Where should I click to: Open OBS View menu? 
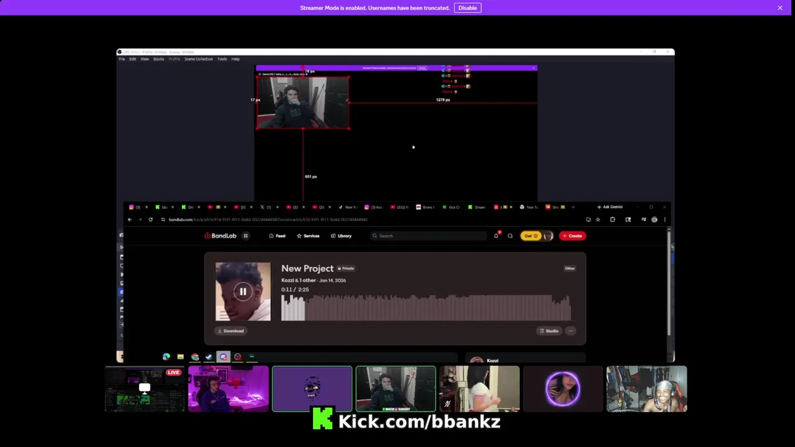pyautogui.click(x=145, y=59)
